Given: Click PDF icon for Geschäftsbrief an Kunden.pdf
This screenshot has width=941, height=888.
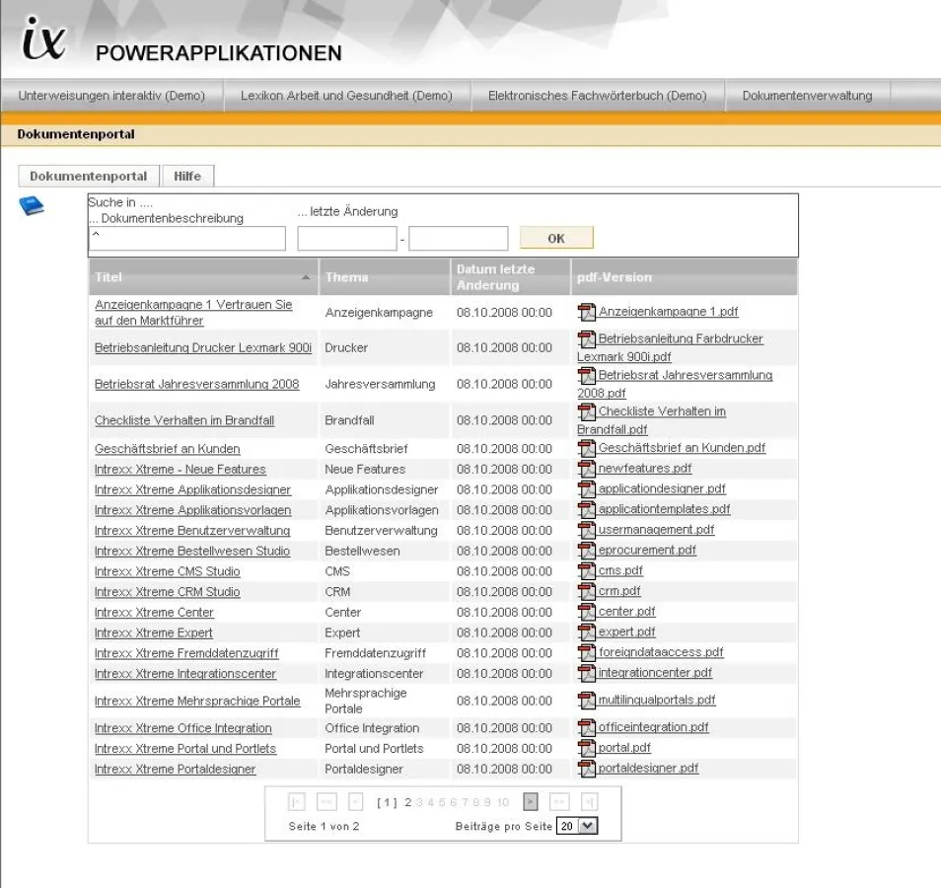Looking at the screenshot, I should click(587, 448).
